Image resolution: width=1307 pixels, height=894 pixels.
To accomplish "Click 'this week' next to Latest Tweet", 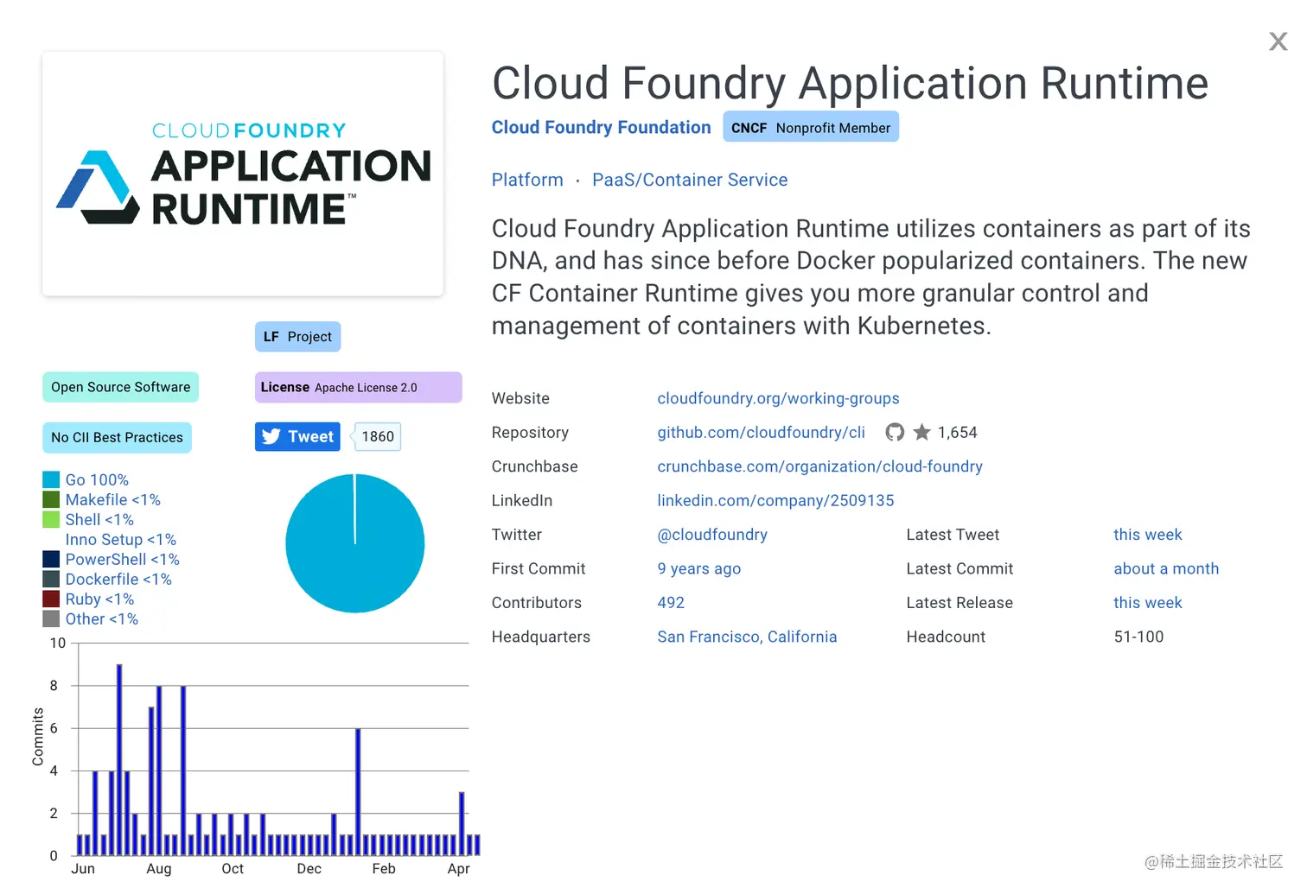I will click(x=1147, y=535).
